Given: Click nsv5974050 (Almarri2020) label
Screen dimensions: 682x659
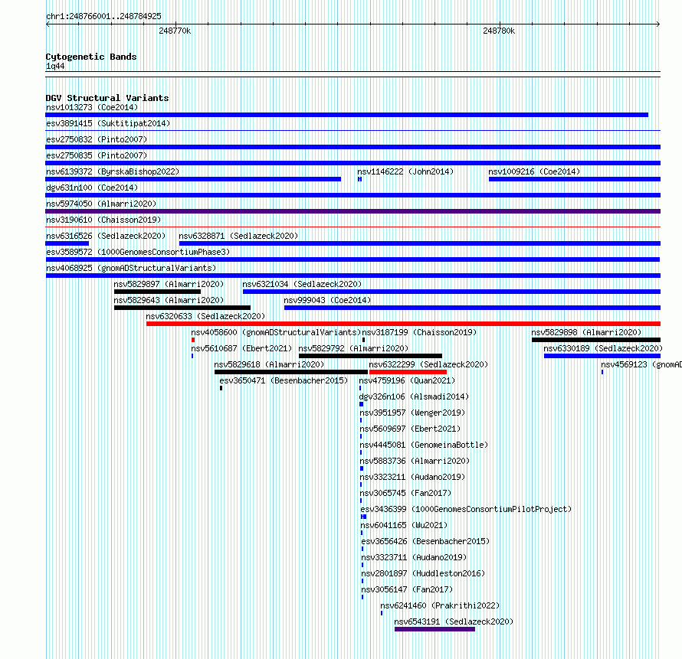Looking at the screenshot, I should click(x=101, y=204).
